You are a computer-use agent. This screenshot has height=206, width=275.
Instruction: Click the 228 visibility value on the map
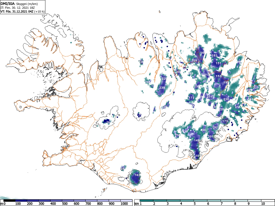coord(221,109)
